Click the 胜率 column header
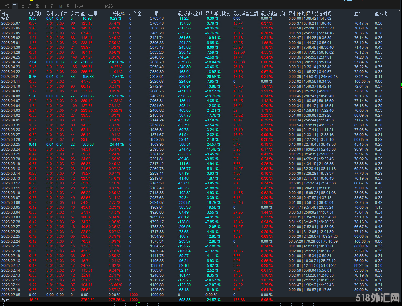 pos(358,13)
